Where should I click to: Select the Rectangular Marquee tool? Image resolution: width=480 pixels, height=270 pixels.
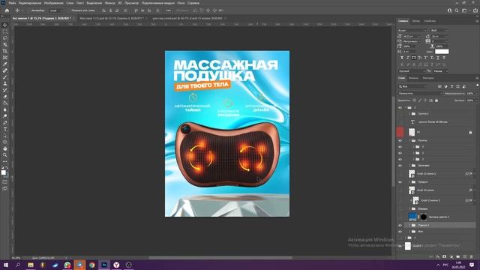click(x=5, y=31)
